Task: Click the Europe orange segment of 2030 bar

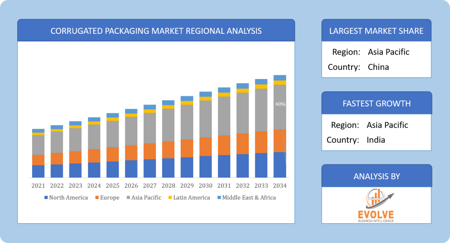Action: 206,147
